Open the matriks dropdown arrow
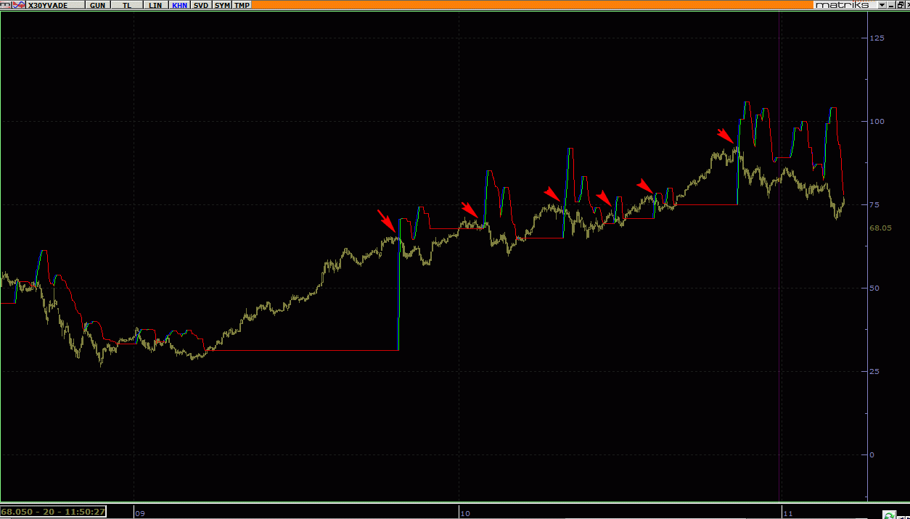This screenshot has height=519, width=910. pos(882,5)
